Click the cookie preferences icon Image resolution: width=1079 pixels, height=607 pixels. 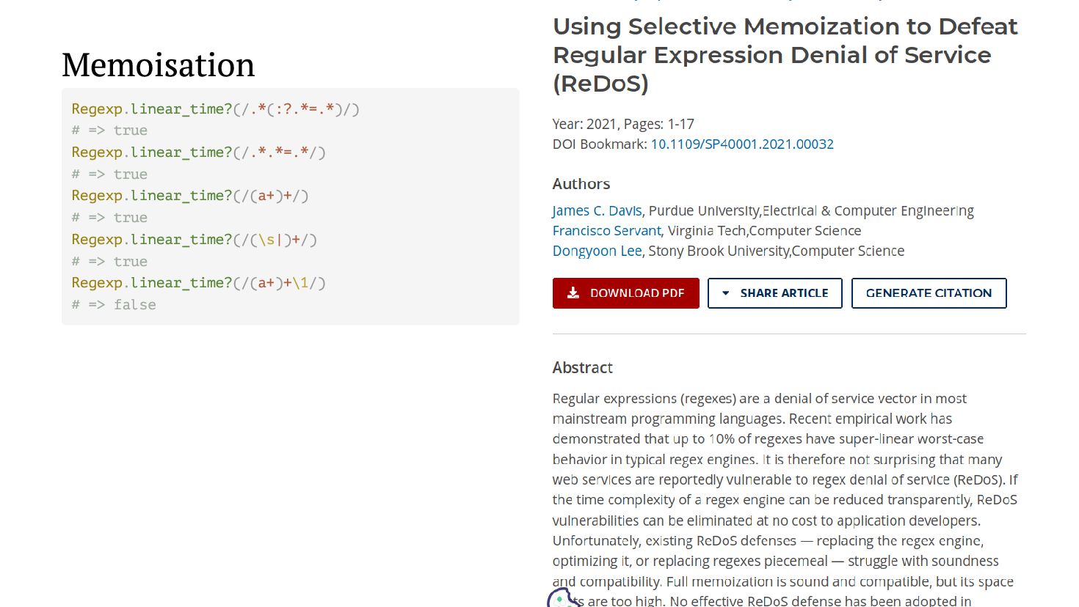tap(564, 598)
